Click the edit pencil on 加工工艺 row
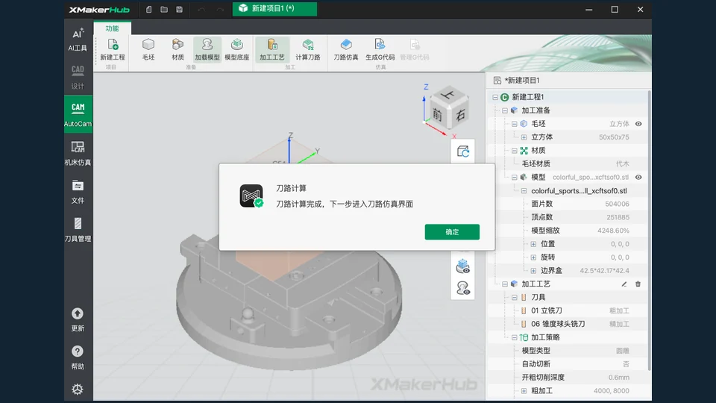Image resolution: width=716 pixels, height=403 pixels. point(624,284)
